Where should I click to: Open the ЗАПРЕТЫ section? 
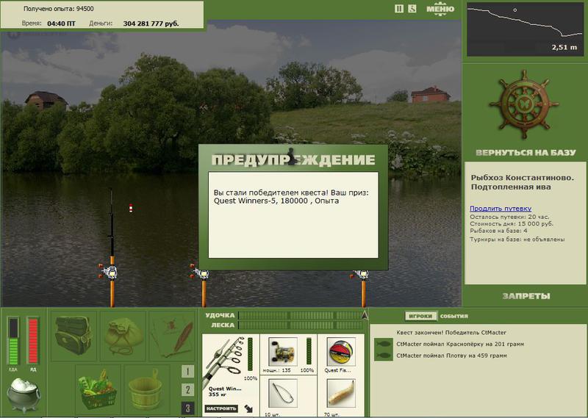[x=526, y=296]
